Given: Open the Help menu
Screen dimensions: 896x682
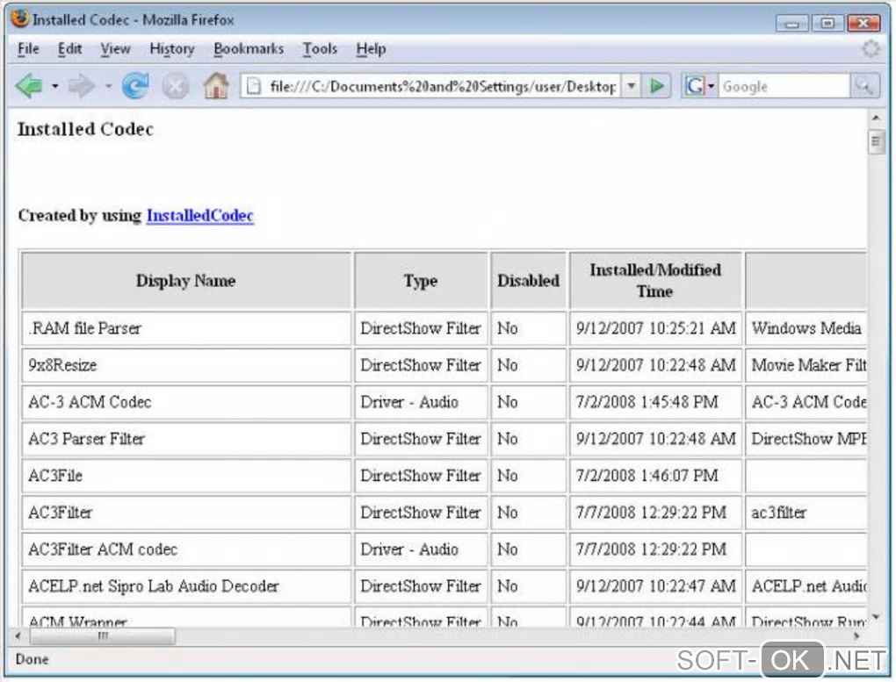Looking at the screenshot, I should click(x=371, y=49).
